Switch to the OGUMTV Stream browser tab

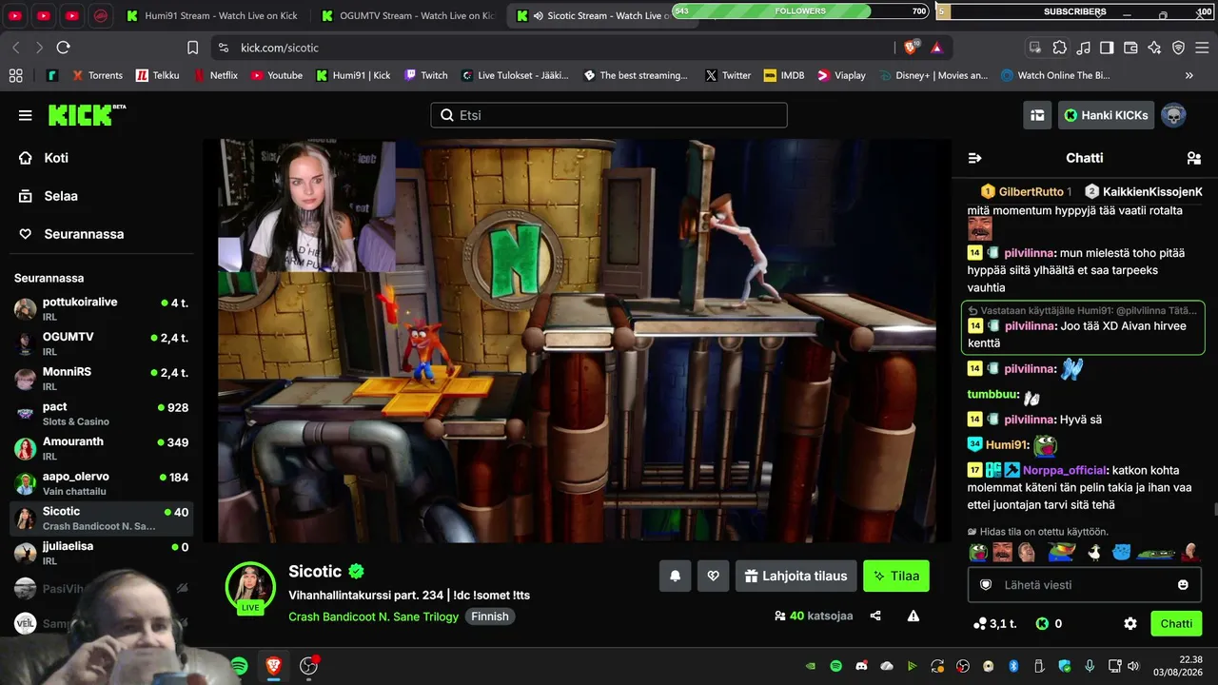(x=407, y=15)
